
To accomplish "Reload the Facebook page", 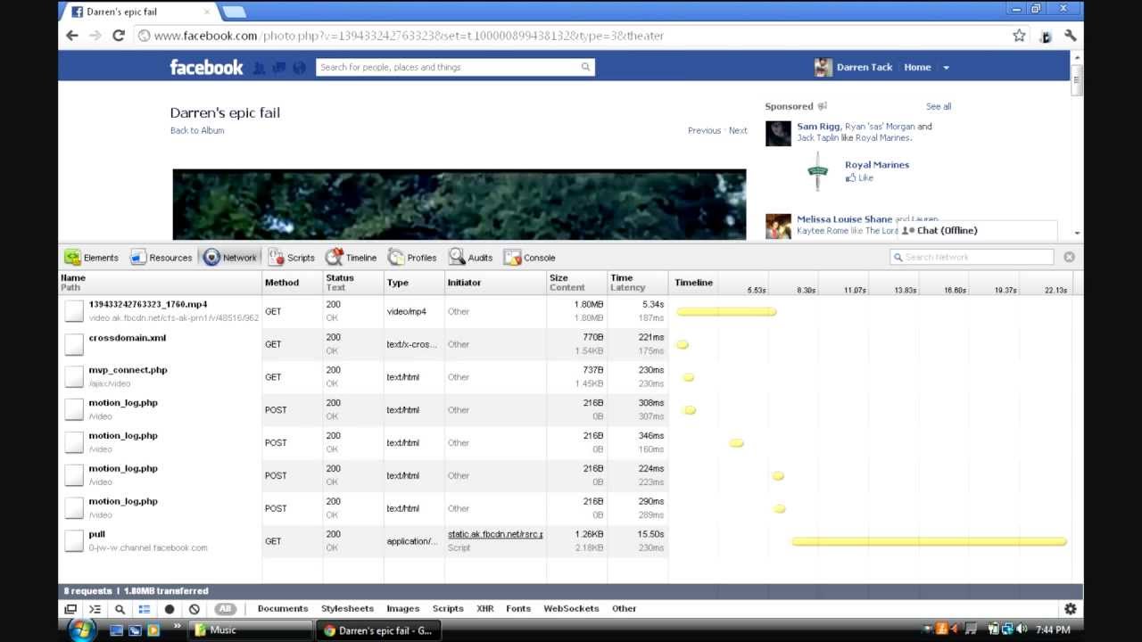I will 119,36.
